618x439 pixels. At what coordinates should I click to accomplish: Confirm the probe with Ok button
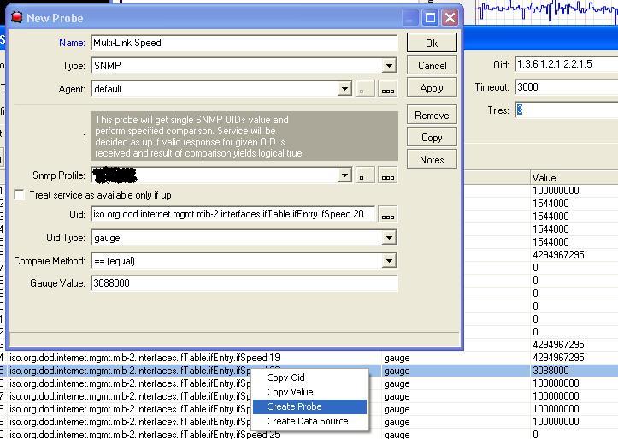[x=432, y=43]
